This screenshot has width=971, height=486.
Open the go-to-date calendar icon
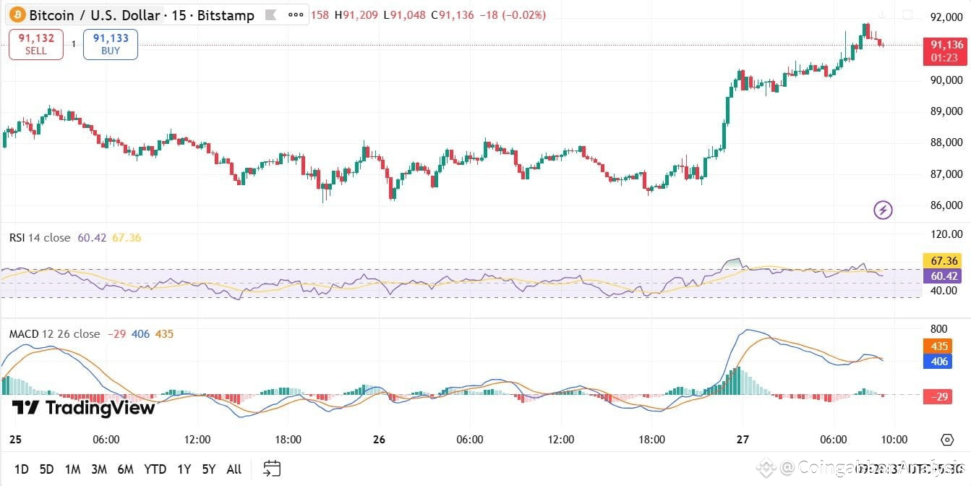pos(273,469)
